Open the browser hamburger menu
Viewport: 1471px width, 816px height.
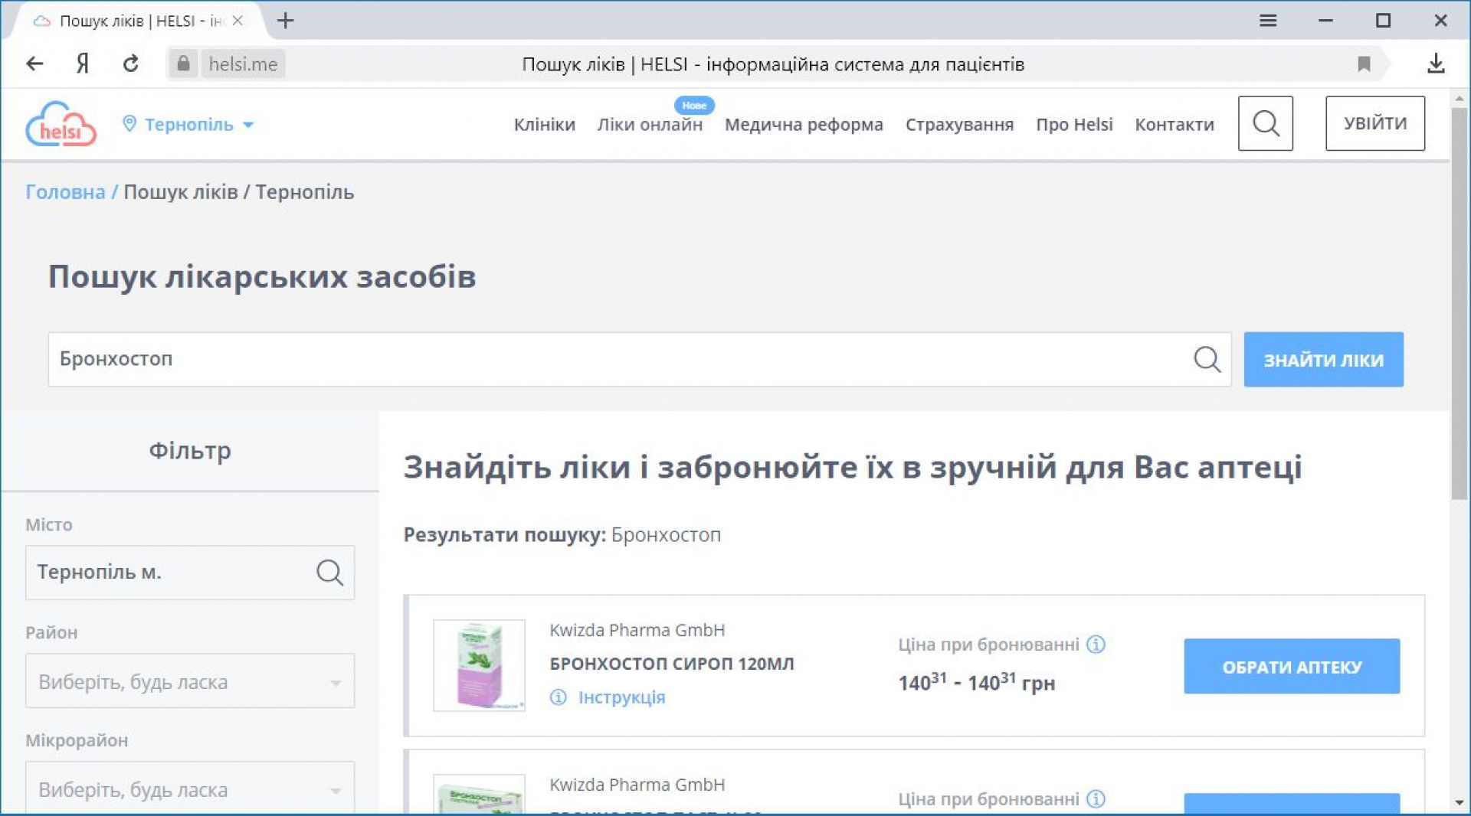coord(1268,21)
